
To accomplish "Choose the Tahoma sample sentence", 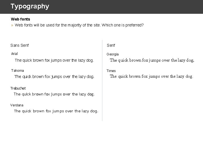I will pyautogui.click(x=54, y=77).
